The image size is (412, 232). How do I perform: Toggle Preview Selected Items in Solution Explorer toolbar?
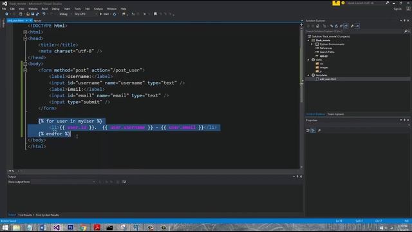(x=358, y=26)
